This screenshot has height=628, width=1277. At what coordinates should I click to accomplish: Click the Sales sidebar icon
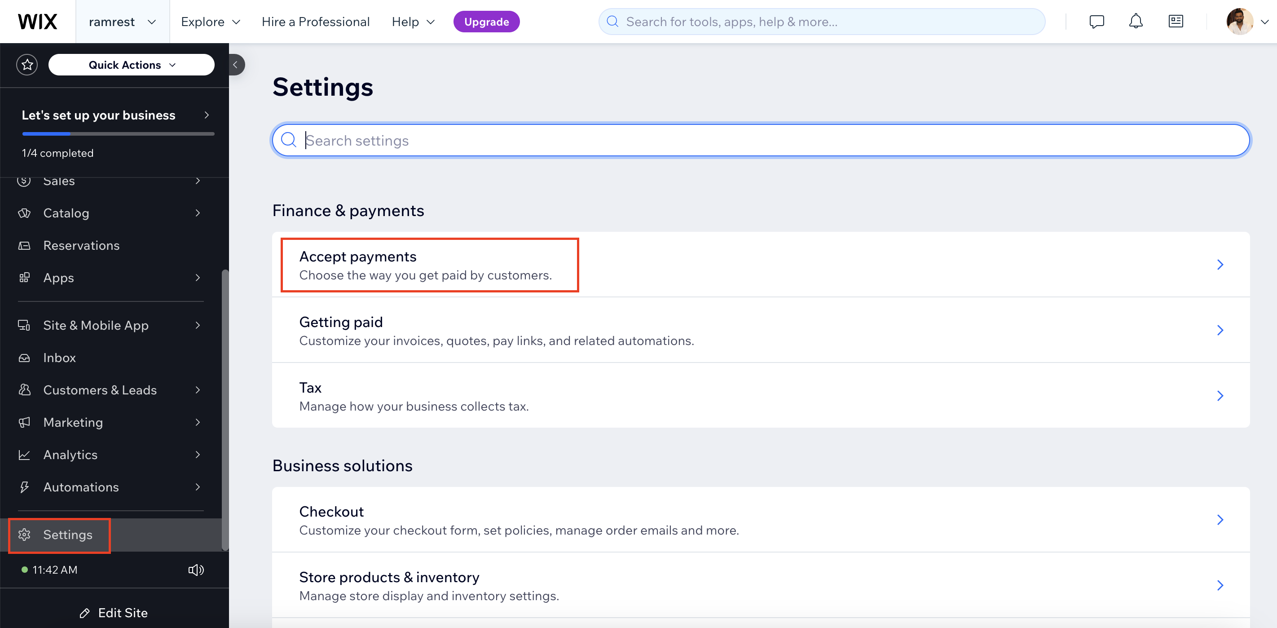coord(24,180)
